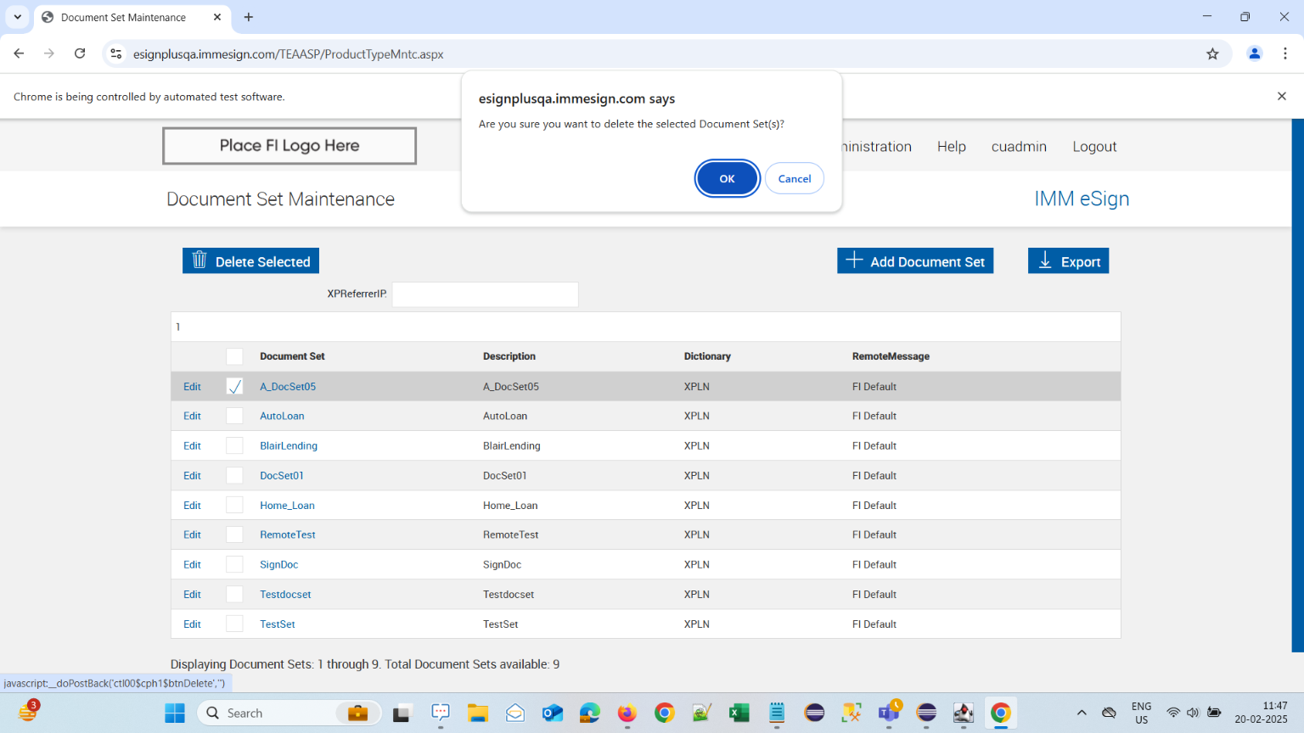Reload the page with the refresh icon
The image size is (1304, 733).
[x=80, y=53]
